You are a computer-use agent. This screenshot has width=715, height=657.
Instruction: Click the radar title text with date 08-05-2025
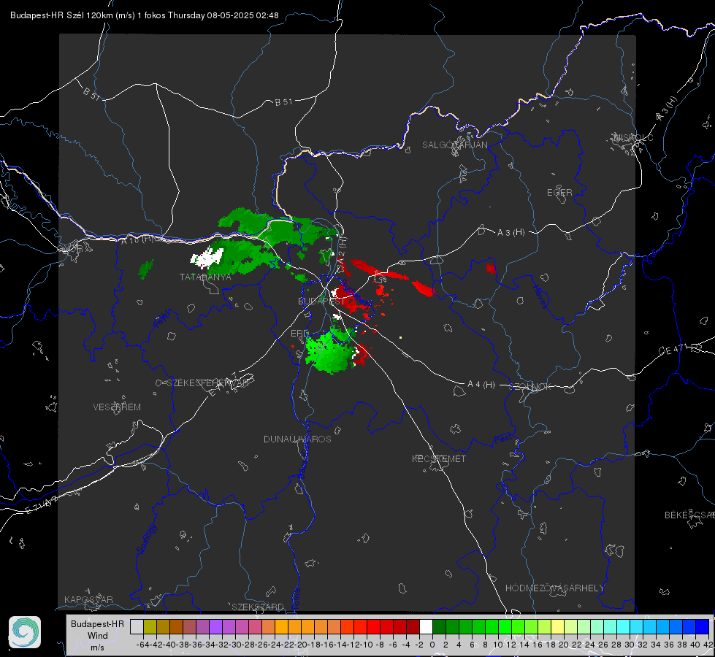144,15
